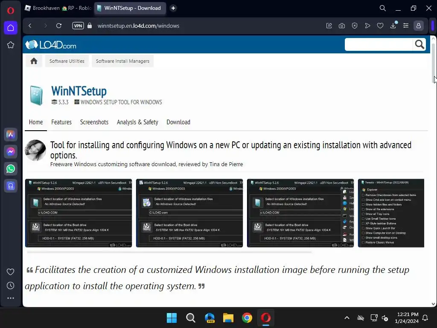Click the LO4D.com logo
The image size is (437, 328).
coord(50,44)
